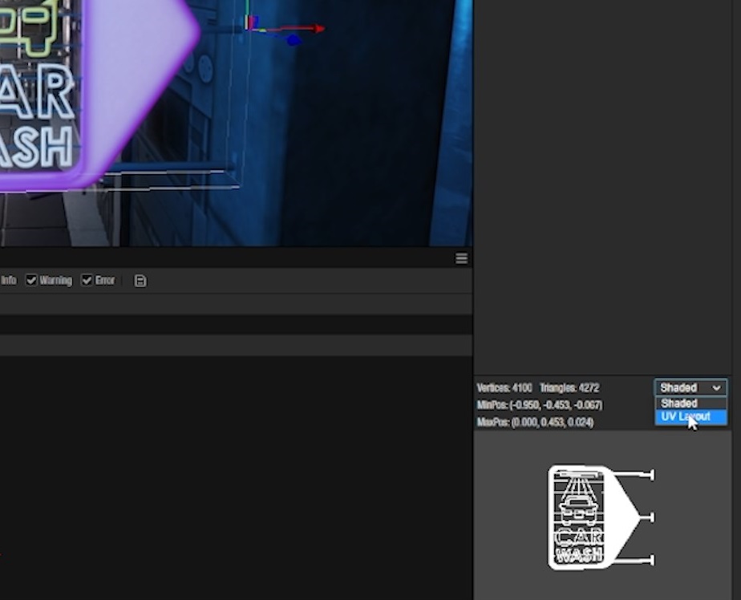Image resolution: width=741 pixels, height=600 pixels.
Task: Click the blue Z-axis gizmo arrow
Action: click(x=294, y=39)
